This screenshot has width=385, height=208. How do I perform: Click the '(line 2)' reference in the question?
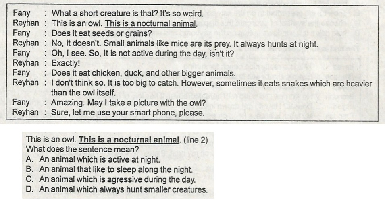(196, 140)
